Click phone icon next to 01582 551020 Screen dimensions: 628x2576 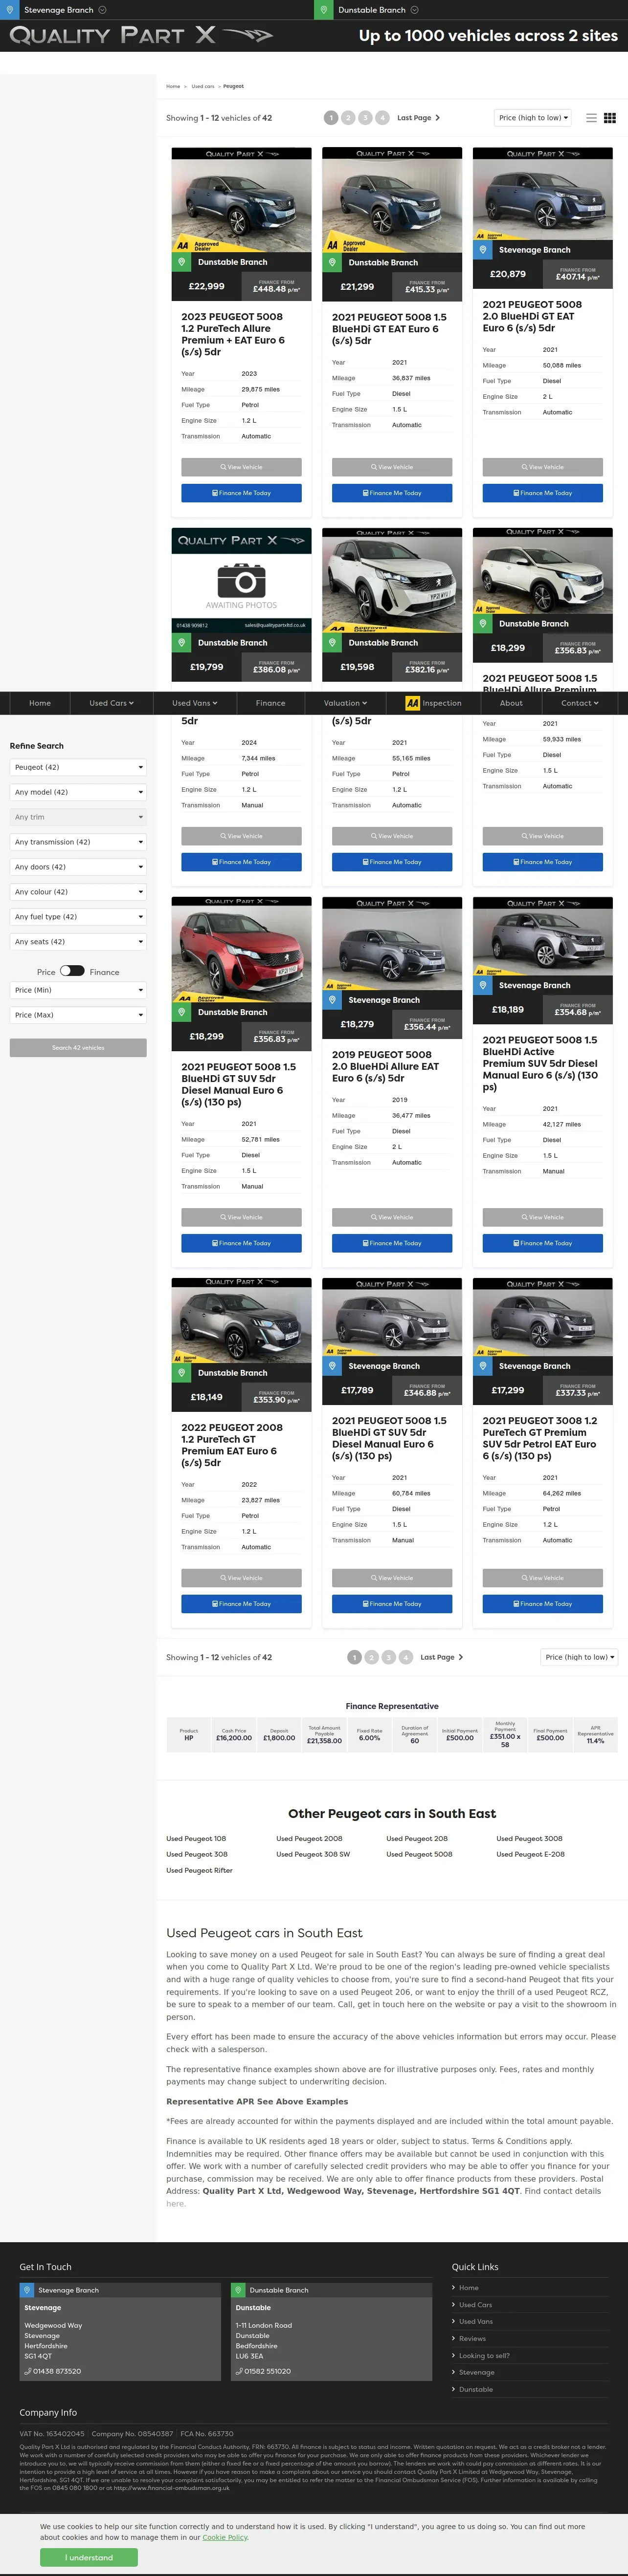239,2371
